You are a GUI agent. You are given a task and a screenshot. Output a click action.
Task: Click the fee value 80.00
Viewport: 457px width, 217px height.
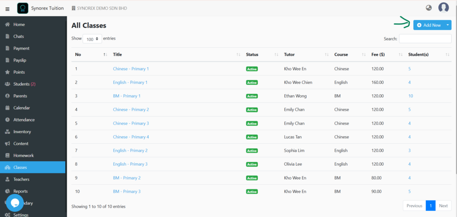(x=377, y=178)
